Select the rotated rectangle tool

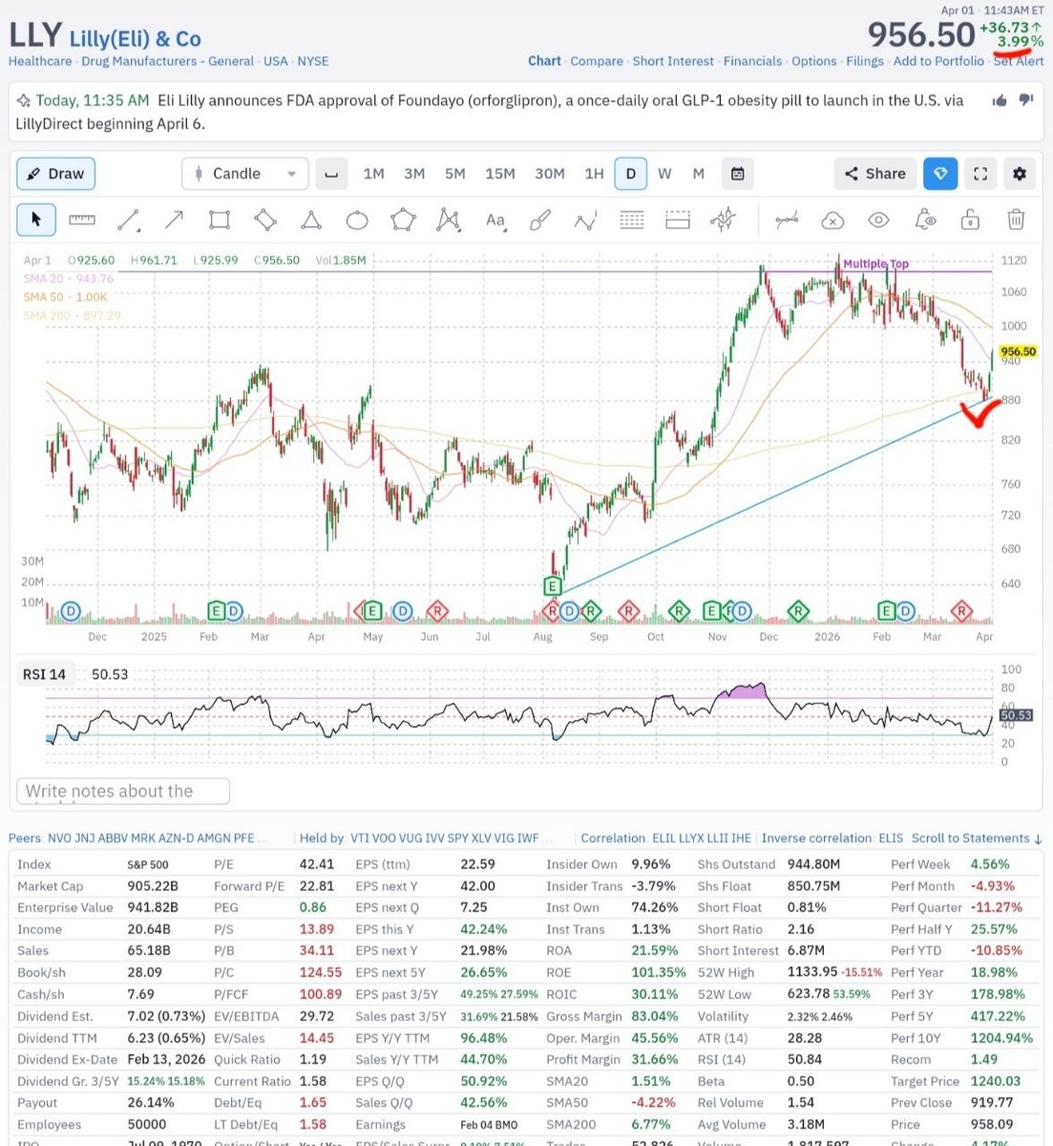point(265,220)
